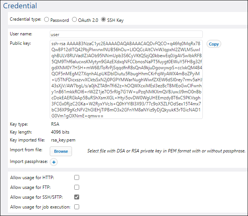This screenshot has height=216, width=248.
Task: Add an import passphrase with plus icon
Action: (x=54, y=162)
